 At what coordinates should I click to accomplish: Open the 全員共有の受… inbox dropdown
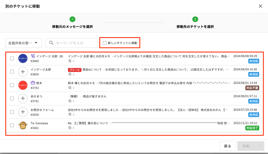pos(23,43)
